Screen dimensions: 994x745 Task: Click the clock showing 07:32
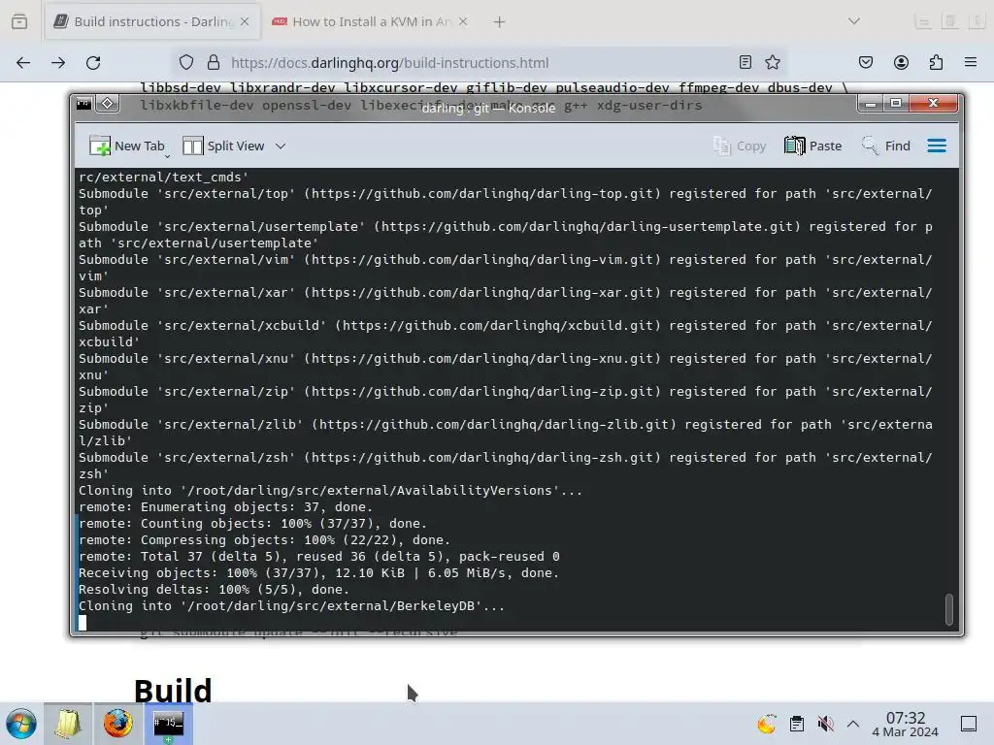[x=906, y=724]
